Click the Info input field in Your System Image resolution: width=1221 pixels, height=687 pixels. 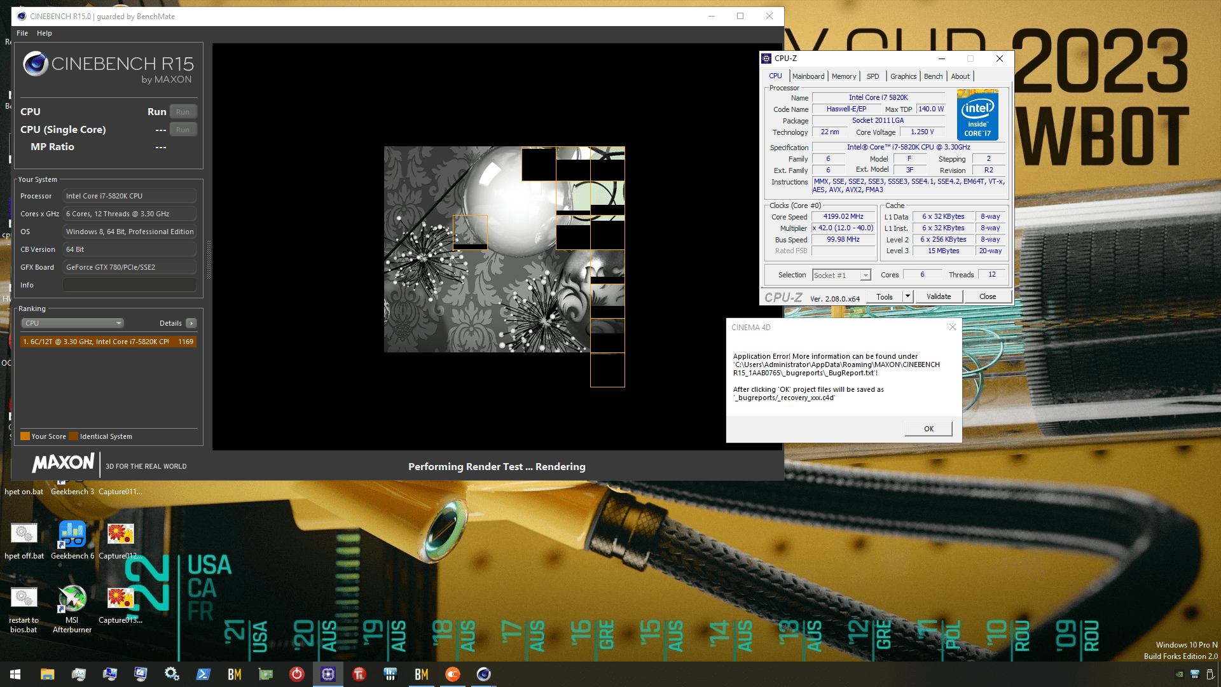pos(130,285)
